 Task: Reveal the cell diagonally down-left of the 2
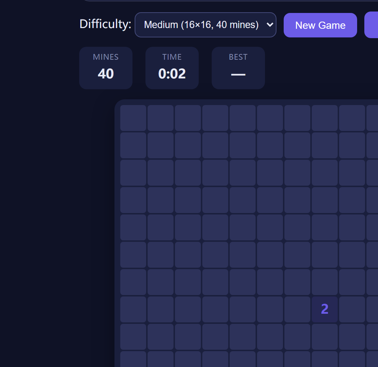297,337
